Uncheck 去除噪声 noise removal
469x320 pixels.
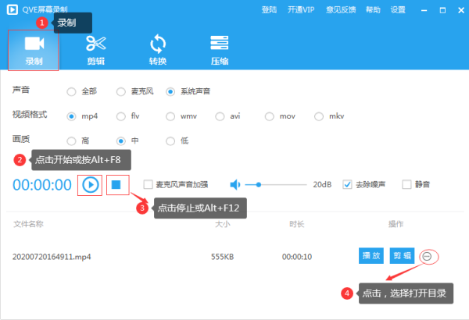347,185
